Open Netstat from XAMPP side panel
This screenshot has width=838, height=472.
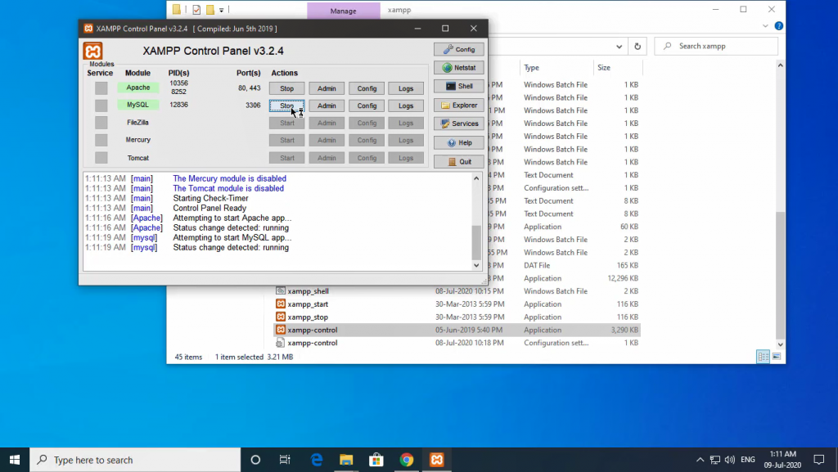[x=459, y=68]
